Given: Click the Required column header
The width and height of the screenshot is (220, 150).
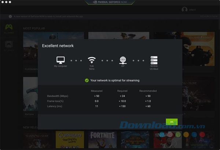Looking at the screenshot, I should [122, 91].
